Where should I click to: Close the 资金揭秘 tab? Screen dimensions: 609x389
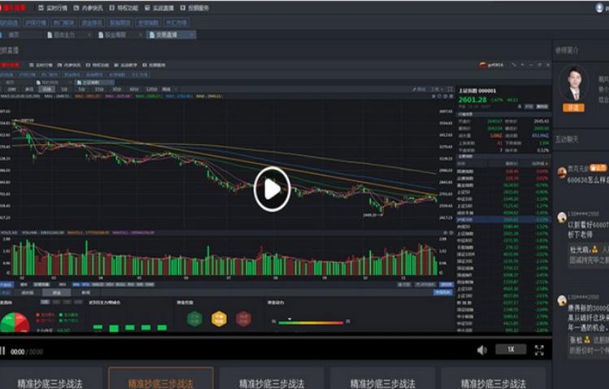pos(140,35)
